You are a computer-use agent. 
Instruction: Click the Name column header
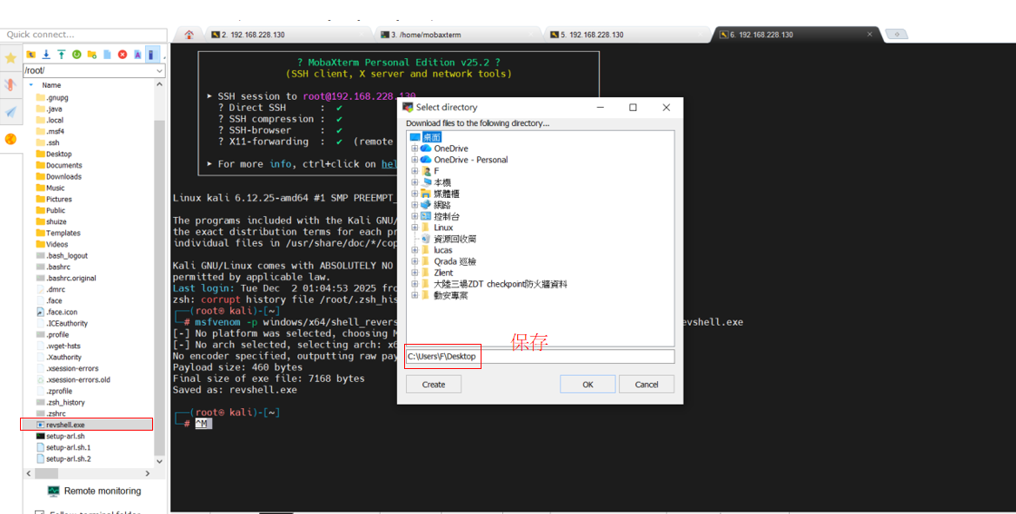pos(51,85)
